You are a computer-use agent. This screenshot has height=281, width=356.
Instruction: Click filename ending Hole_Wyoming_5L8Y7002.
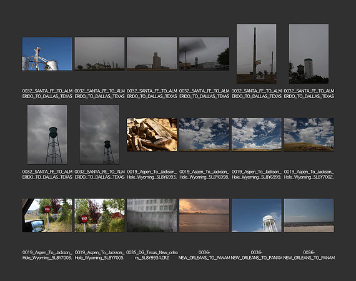coord(309,174)
